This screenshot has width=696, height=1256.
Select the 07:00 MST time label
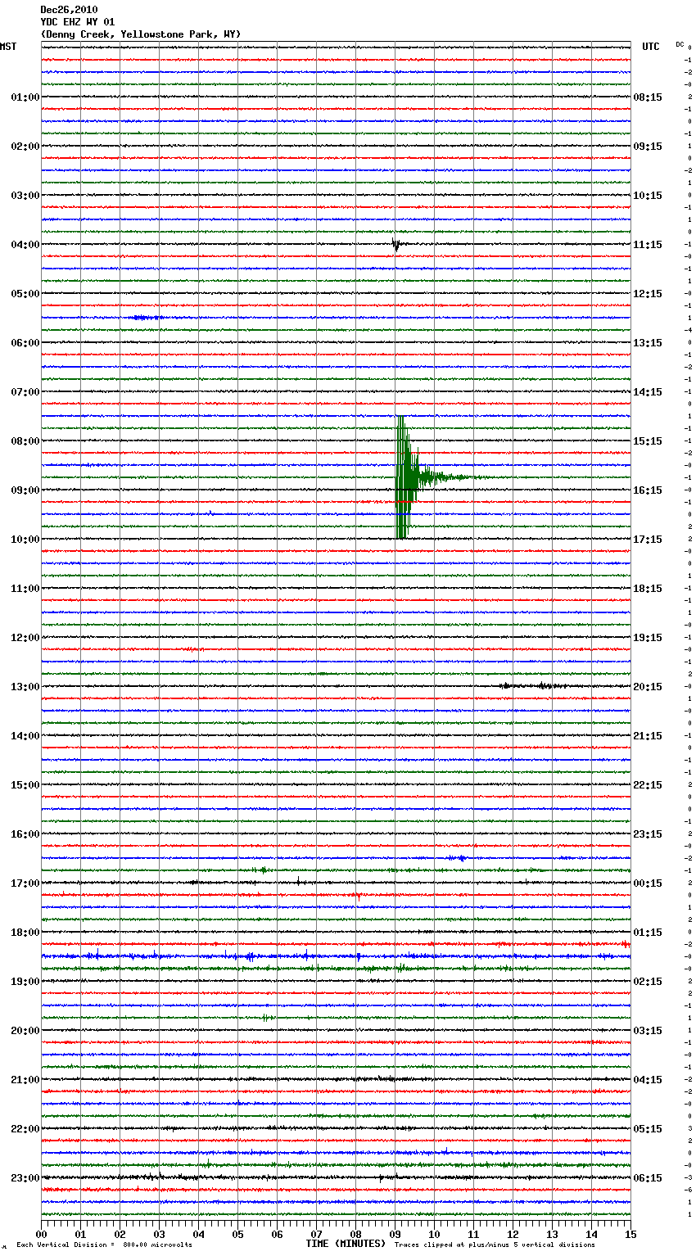(25, 392)
